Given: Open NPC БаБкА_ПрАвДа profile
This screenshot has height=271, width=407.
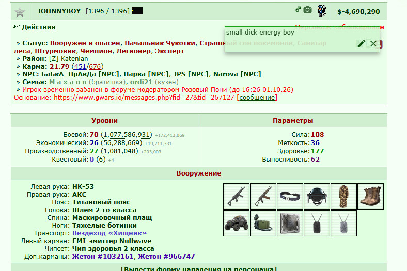Looking at the screenshot, I should point(80,74).
